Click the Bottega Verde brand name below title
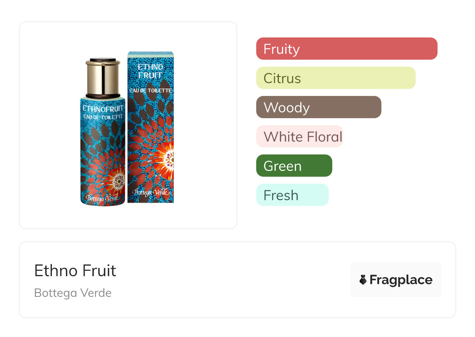The height and width of the screenshot is (337, 475). [73, 293]
